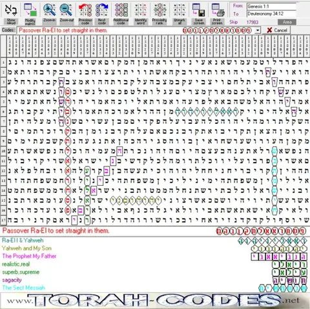Image resolution: width=310 pixels, height=309 pixels.
Task: Go to Next code icon
Action: [x=101, y=10]
